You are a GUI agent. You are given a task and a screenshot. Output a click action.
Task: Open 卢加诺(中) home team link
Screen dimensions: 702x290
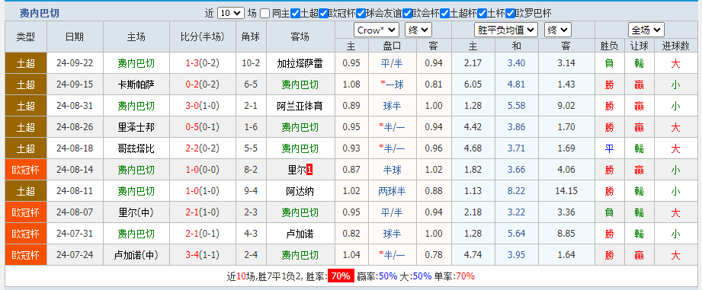click(136, 256)
